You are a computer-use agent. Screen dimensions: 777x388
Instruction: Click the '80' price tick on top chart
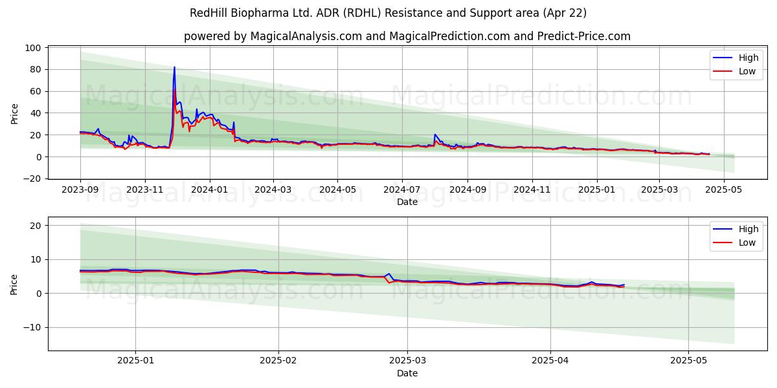point(37,69)
